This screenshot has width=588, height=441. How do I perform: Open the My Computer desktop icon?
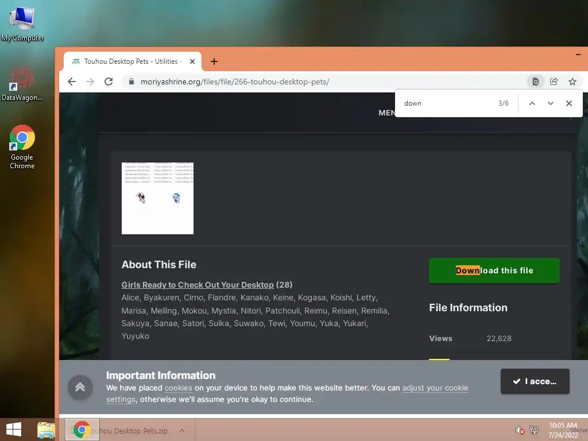[22, 24]
